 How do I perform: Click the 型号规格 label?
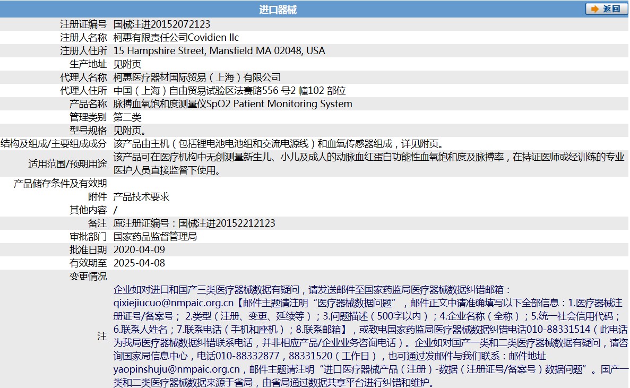point(88,130)
